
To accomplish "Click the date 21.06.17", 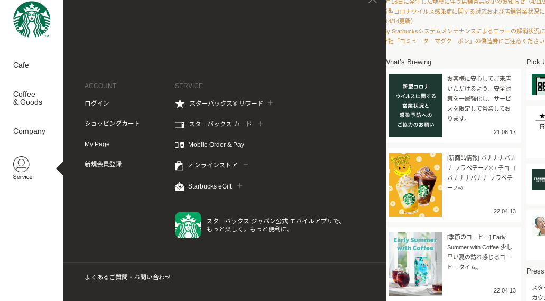I will [505, 132].
